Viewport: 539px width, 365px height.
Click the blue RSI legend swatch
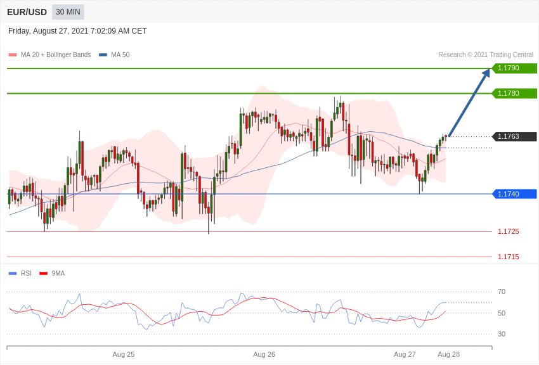(13, 274)
